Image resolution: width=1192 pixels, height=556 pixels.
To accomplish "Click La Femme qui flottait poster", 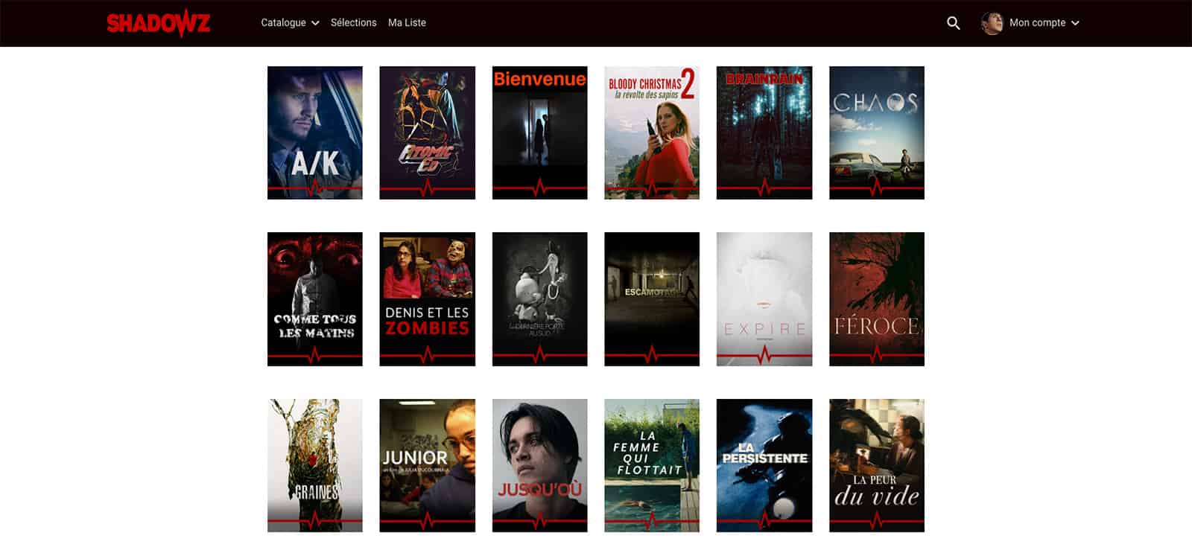I will click(652, 465).
